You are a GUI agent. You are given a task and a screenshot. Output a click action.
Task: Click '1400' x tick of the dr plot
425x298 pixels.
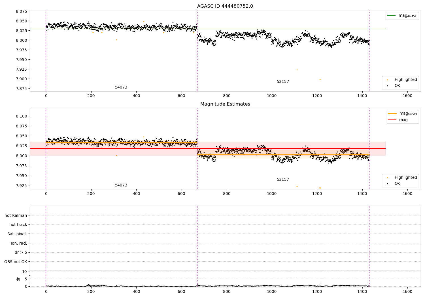click(x=362, y=291)
